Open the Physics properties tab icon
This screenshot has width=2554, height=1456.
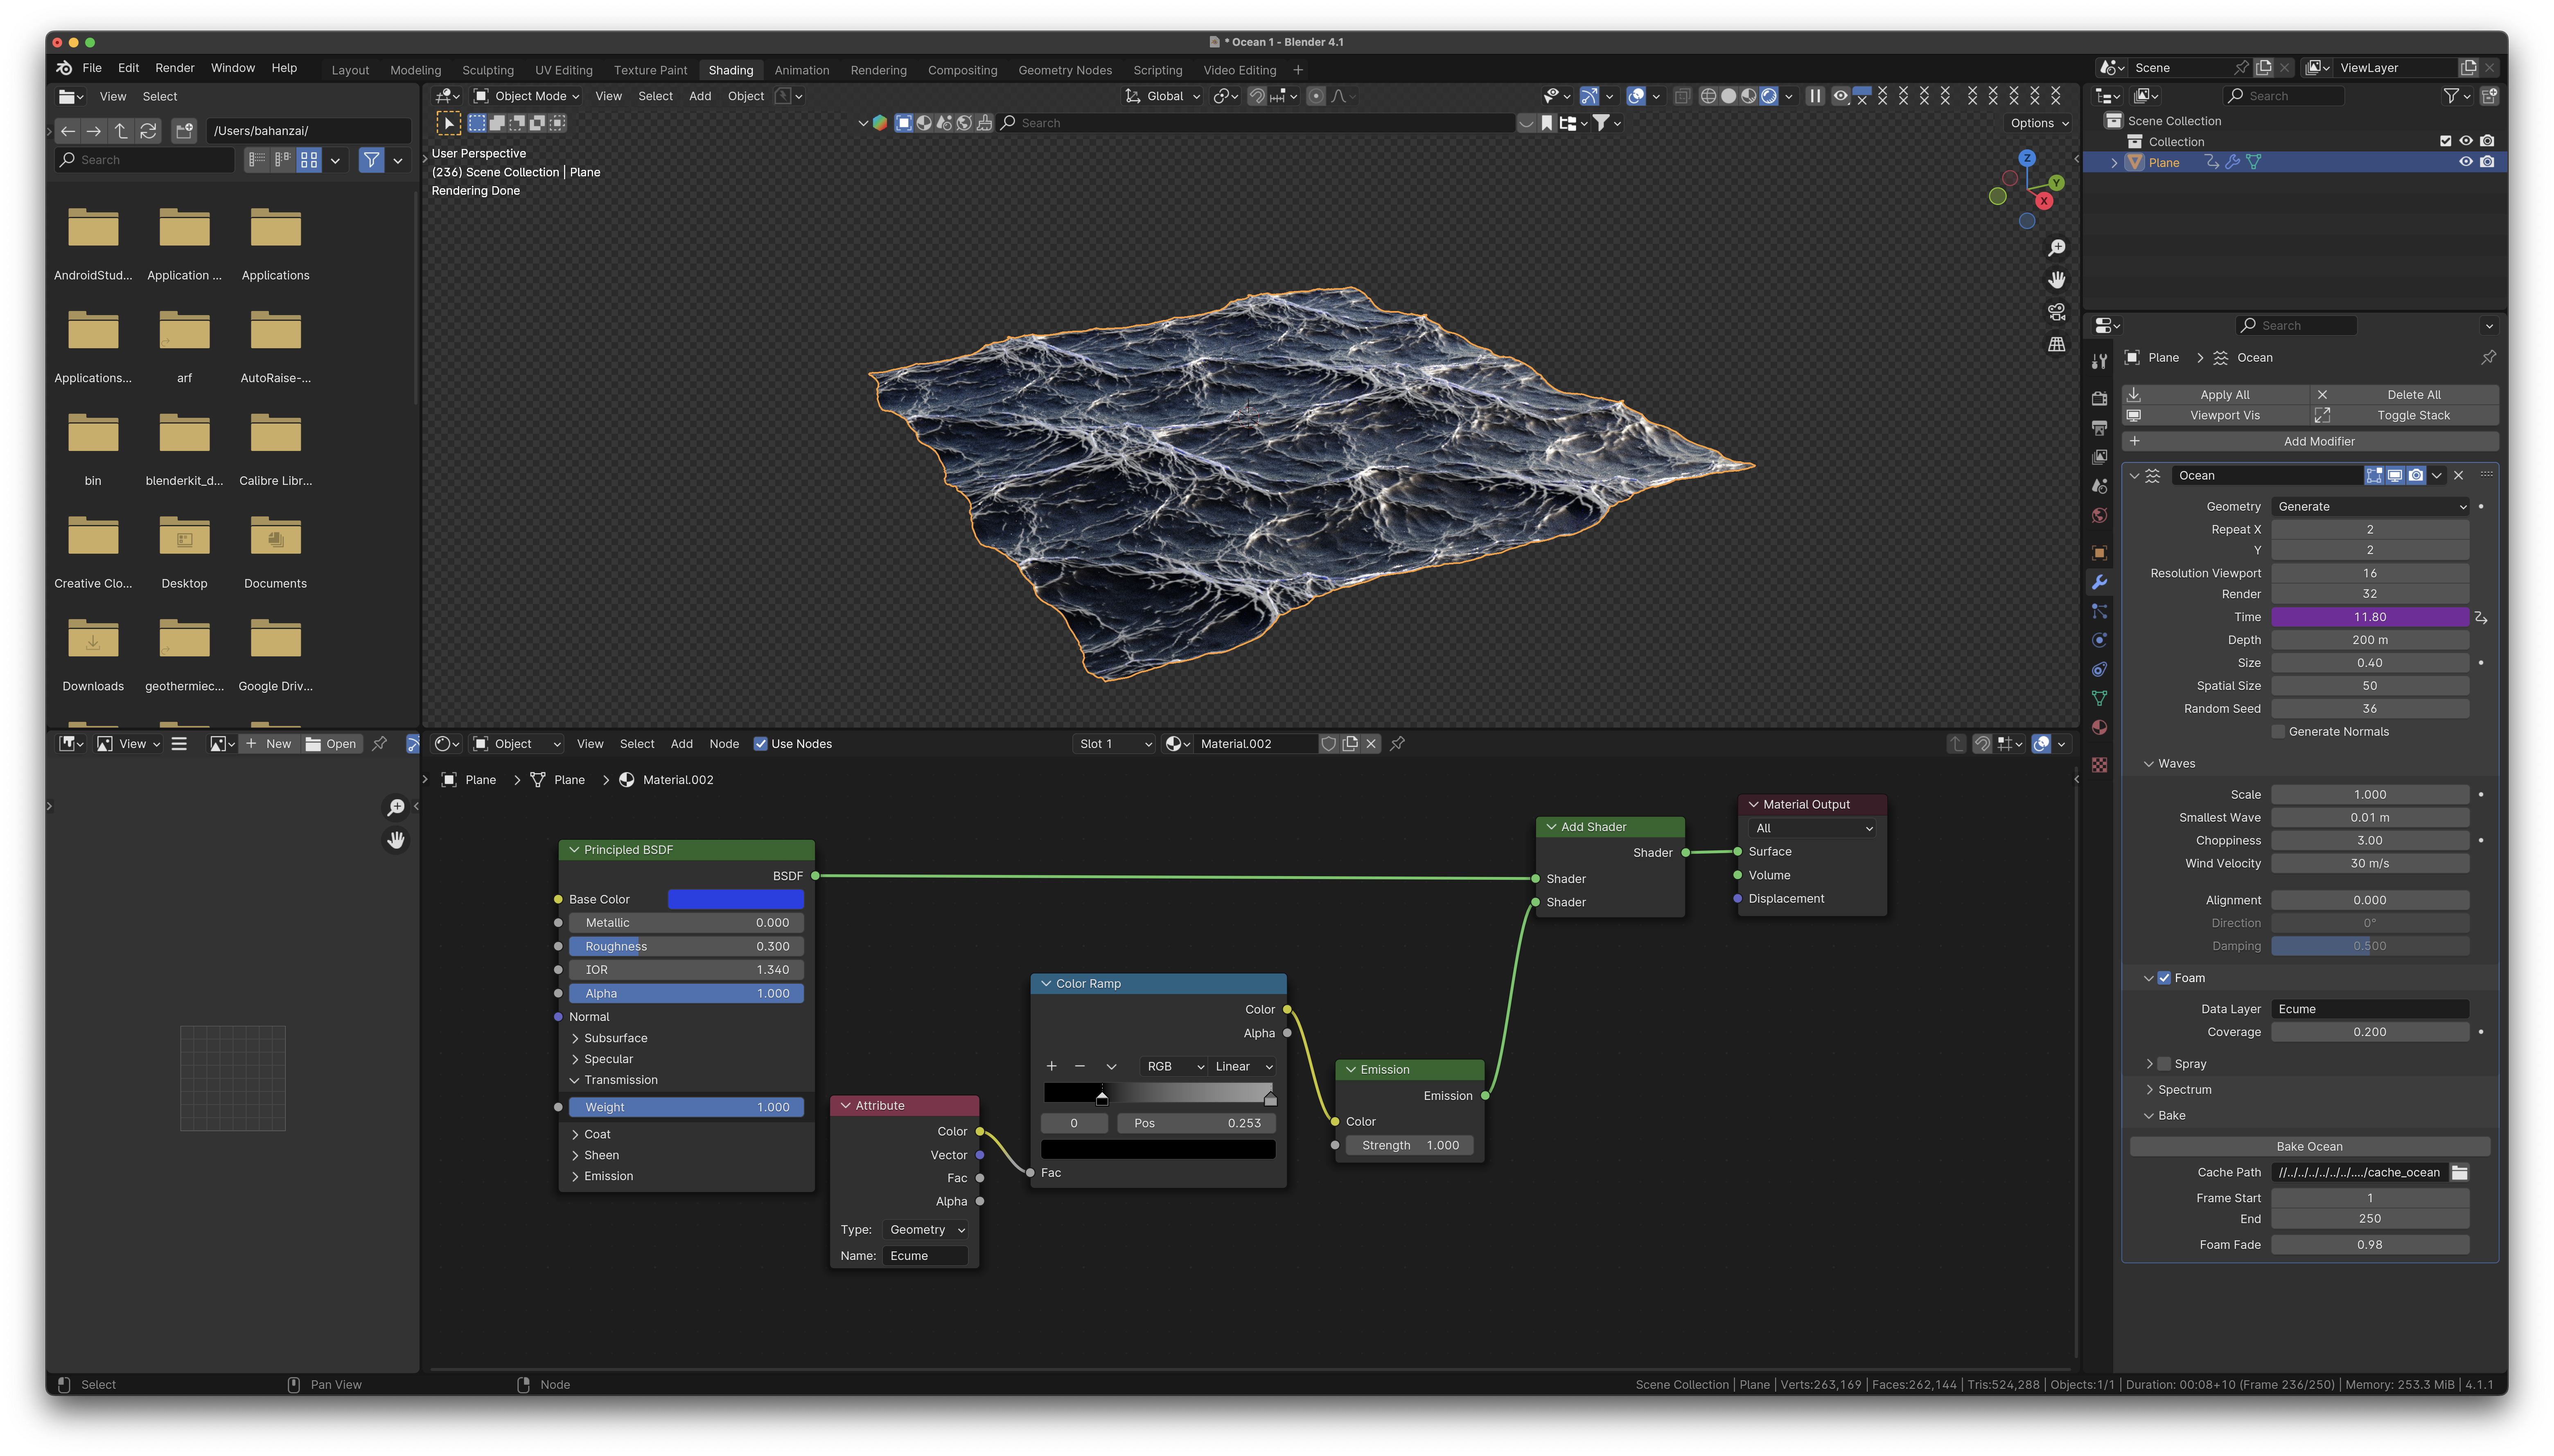(x=2099, y=640)
